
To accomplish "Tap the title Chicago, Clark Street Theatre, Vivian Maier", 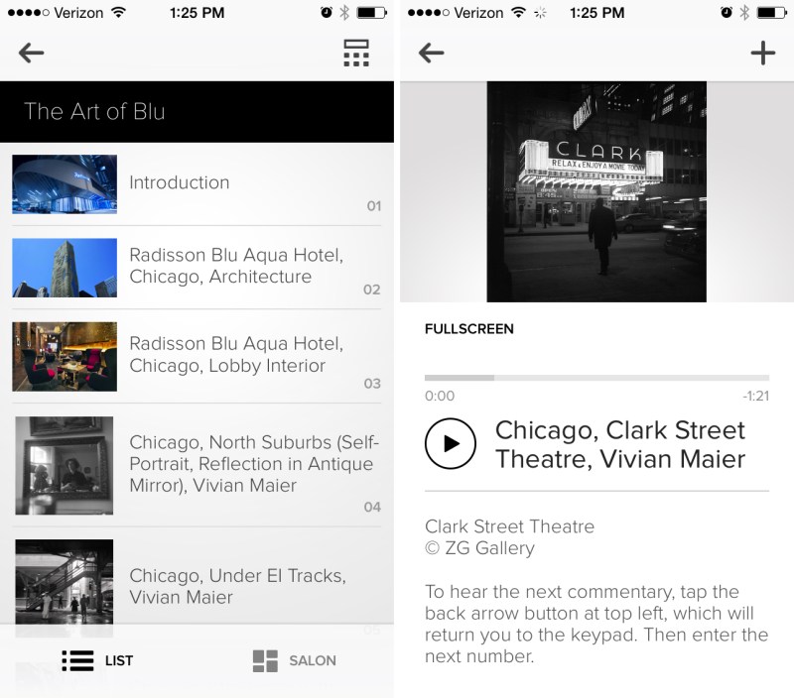I will [x=620, y=444].
